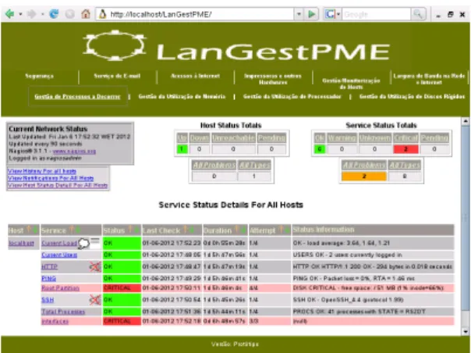This screenshot has height=353, width=471.
Task: Open the Serviço de E-mail menu
Action: pyautogui.click(x=117, y=76)
